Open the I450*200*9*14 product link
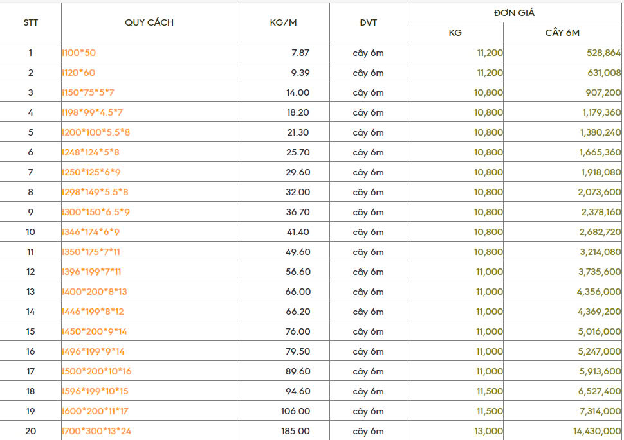Image resolution: width=624 pixels, height=440 pixels. tap(95, 331)
